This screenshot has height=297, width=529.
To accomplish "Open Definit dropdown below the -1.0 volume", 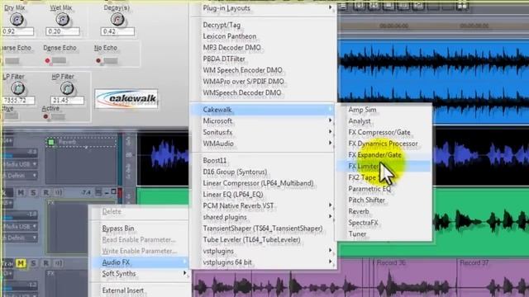I will pyautogui.click(x=20, y=238).
